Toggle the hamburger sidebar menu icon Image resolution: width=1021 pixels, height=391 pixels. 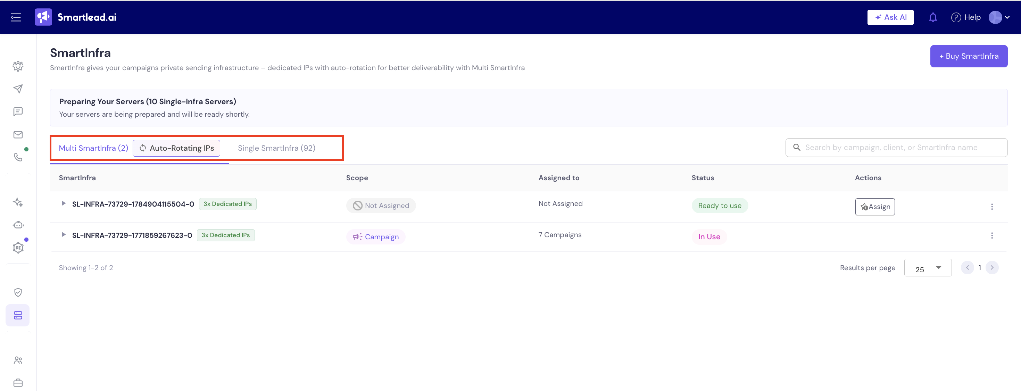pyautogui.click(x=16, y=17)
